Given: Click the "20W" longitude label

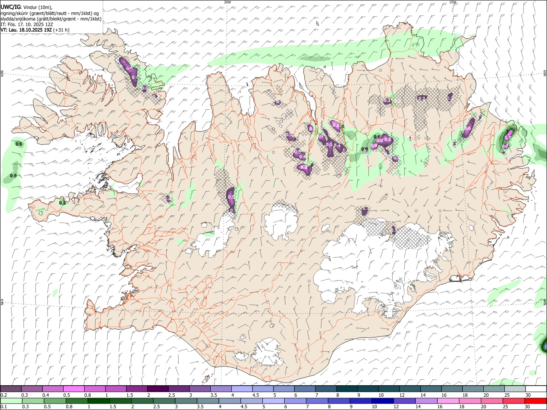Looking at the screenshot, I should coord(227,2).
